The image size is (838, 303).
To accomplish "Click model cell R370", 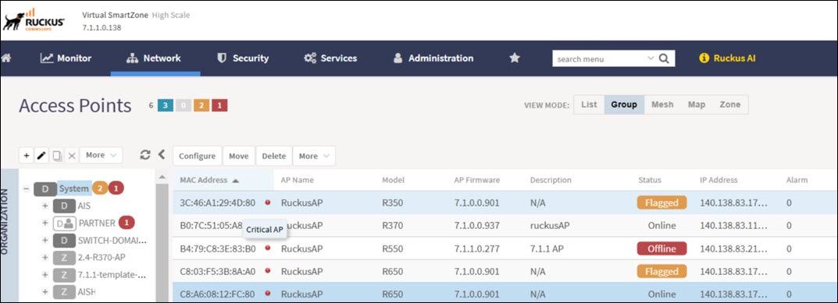I will pyautogui.click(x=393, y=226).
